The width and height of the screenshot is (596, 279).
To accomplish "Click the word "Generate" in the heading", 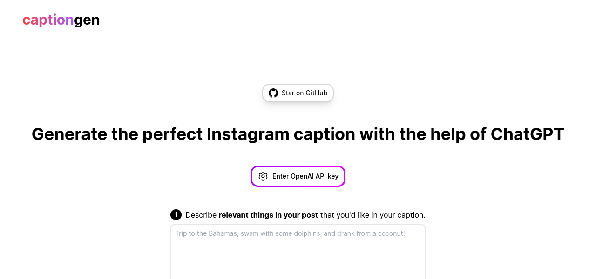I will (69, 134).
